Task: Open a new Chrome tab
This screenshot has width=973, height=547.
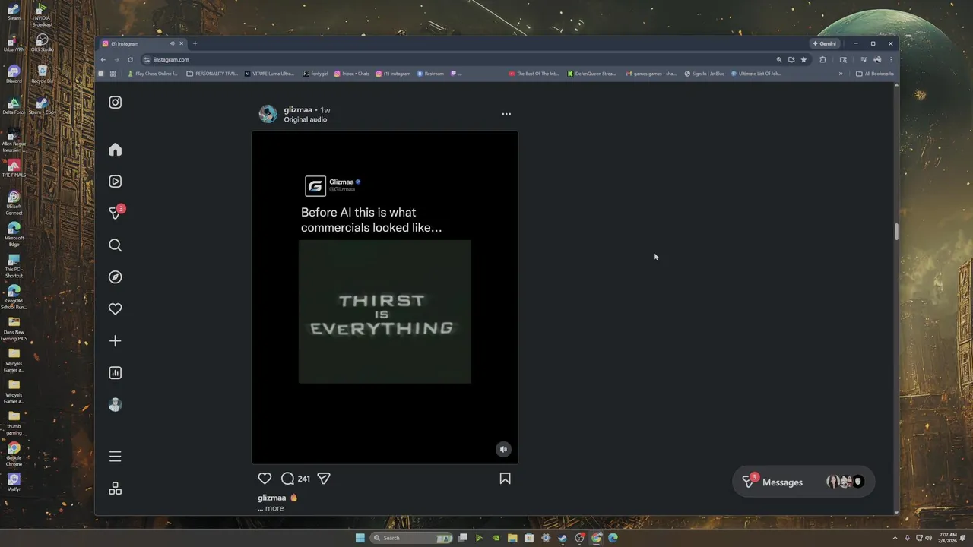Action: (x=195, y=43)
